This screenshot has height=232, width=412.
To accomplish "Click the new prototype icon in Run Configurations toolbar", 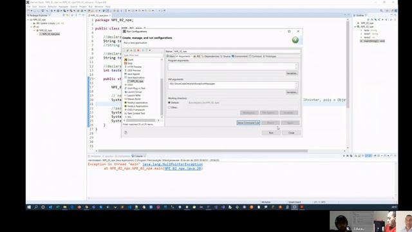I will tap(127, 50).
